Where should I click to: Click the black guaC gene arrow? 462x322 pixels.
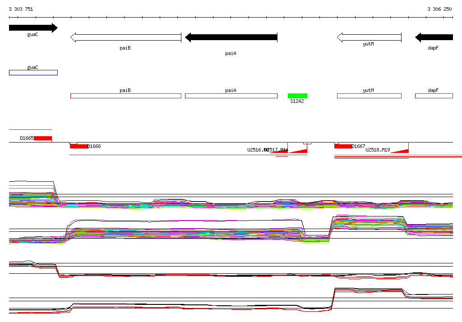[33, 28]
